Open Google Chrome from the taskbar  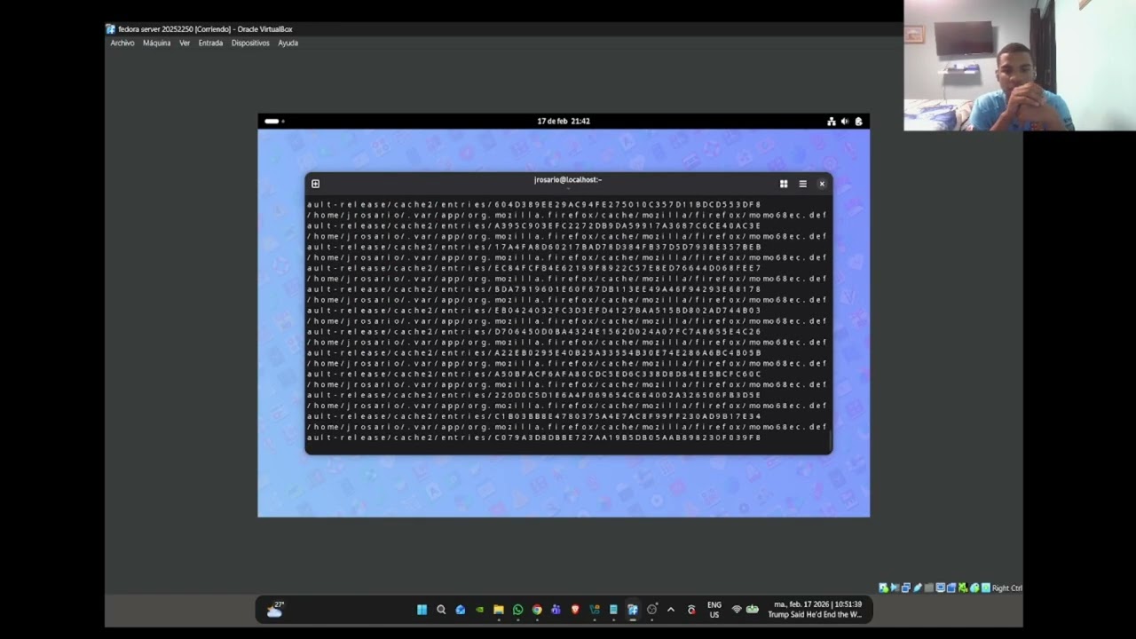[537, 610]
